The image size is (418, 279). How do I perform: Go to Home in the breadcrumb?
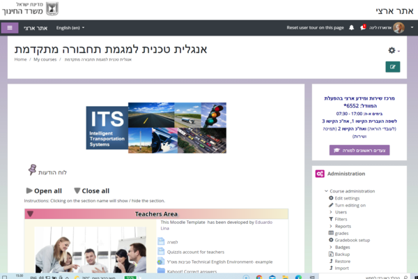(20, 59)
